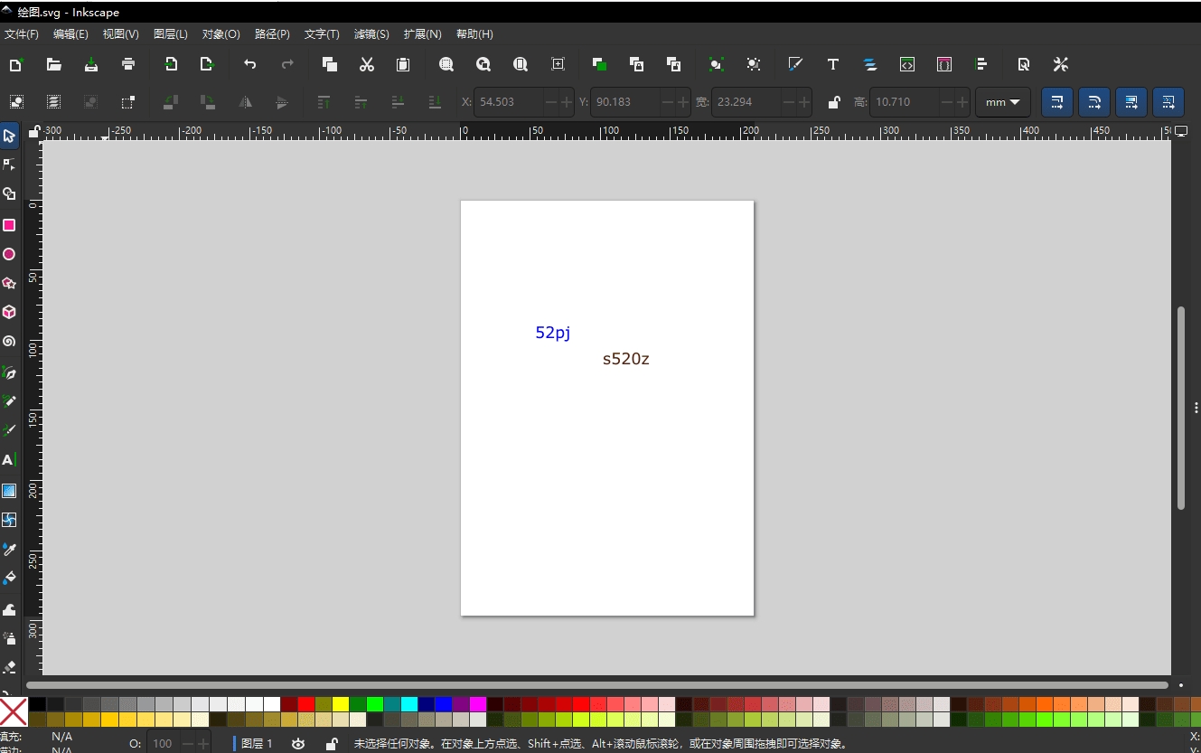
Task: Click the Duplicate icon with green squares
Action: (599, 64)
